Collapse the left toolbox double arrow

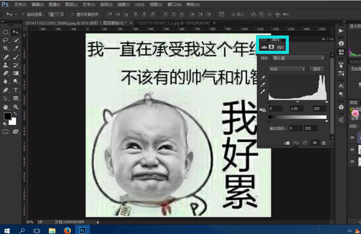point(2,21)
